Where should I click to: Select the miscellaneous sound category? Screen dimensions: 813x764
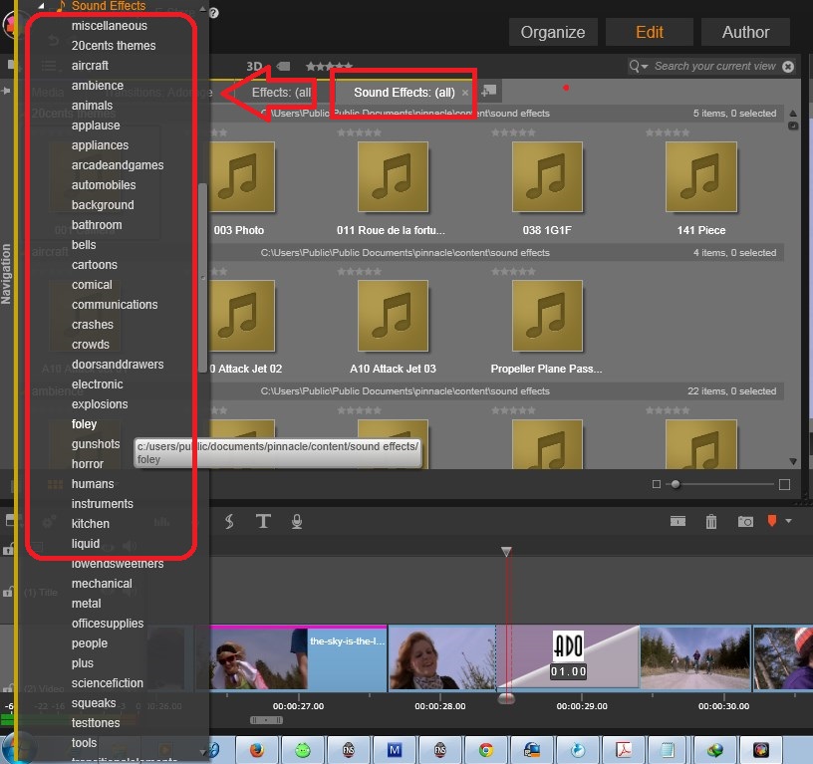110,25
